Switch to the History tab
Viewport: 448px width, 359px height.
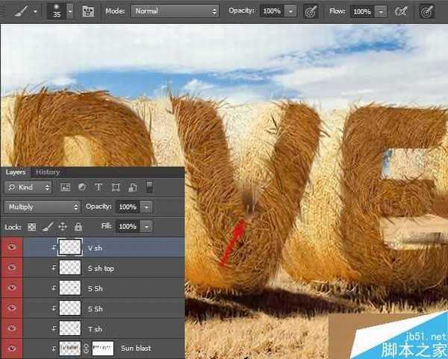48,172
